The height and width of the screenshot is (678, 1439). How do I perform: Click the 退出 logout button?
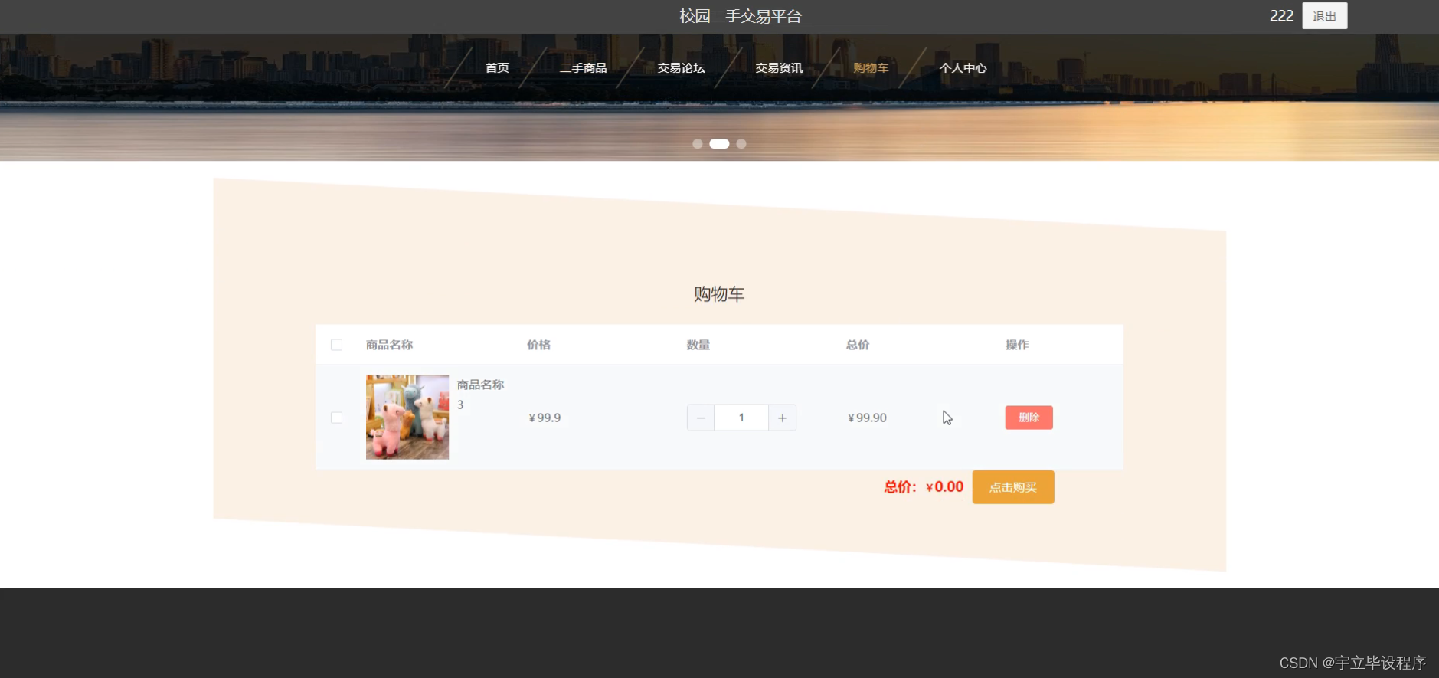pos(1324,16)
